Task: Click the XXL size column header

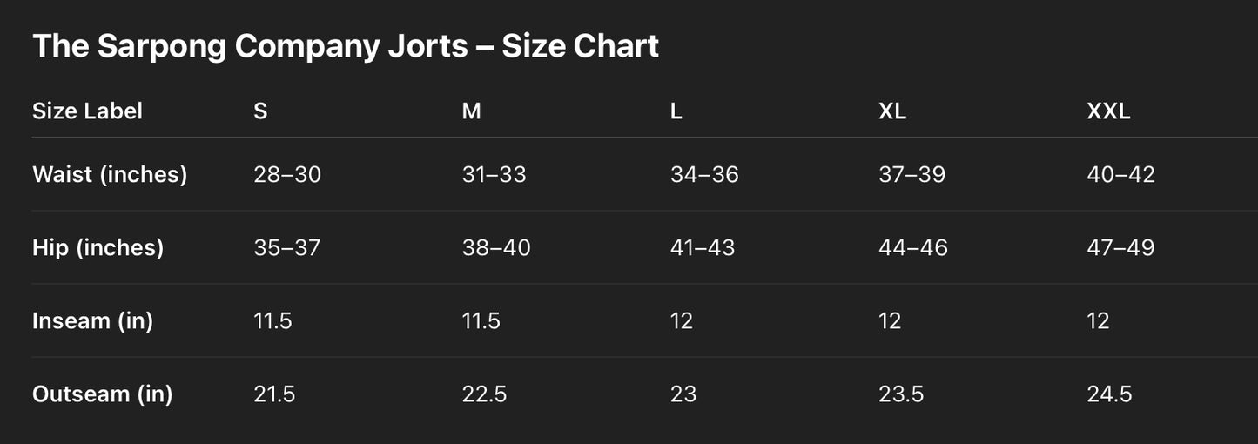Action: (1108, 111)
